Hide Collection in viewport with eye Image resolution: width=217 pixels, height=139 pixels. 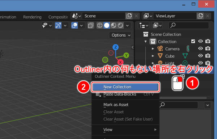point(200,41)
